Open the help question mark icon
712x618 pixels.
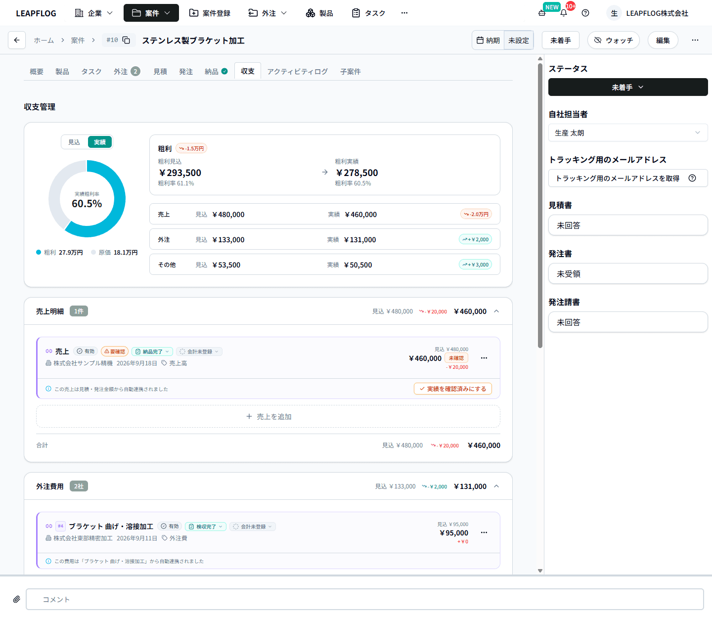585,13
